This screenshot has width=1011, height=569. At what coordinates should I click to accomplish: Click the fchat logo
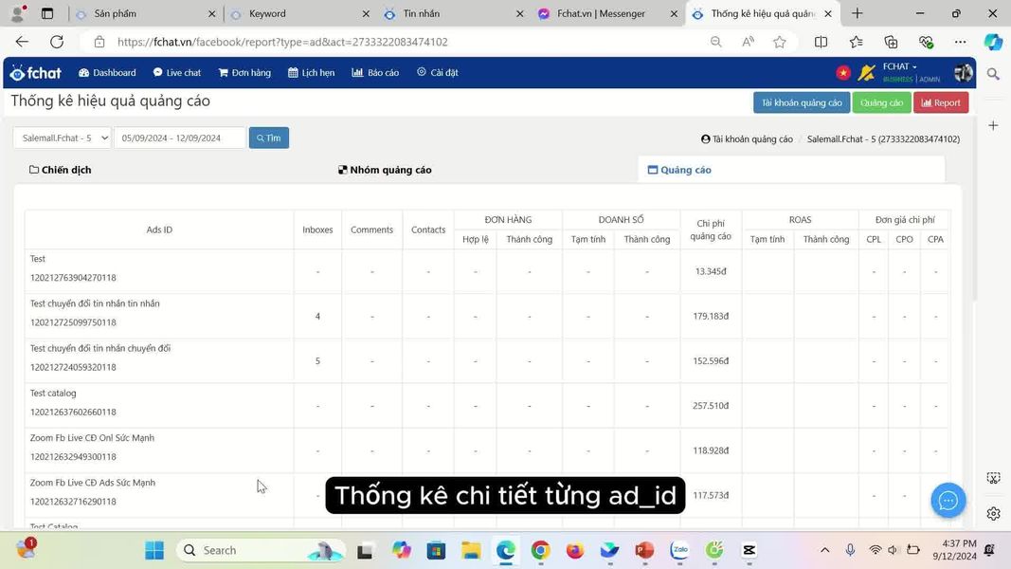[x=36, y=73]
